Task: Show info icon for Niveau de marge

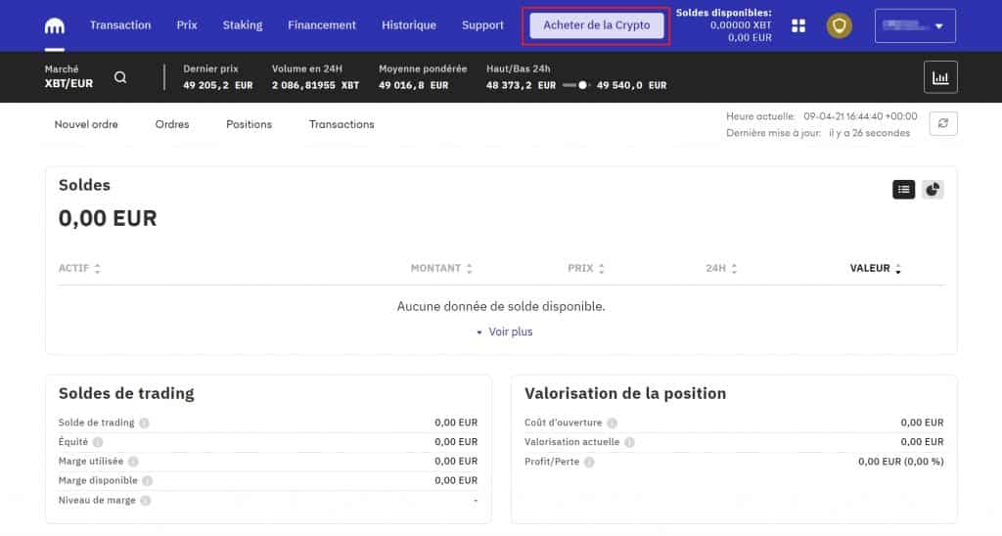Action: coord(146,500)
